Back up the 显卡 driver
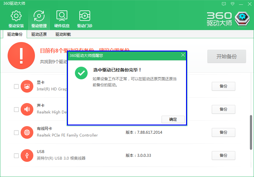254x177 pixels. tap(224, 86)
